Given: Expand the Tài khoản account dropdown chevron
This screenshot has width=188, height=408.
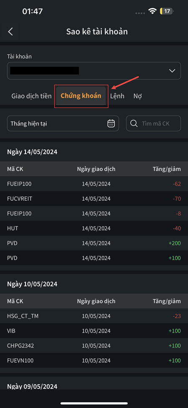Looking at the screenshot, I should [x=172, y=71].
